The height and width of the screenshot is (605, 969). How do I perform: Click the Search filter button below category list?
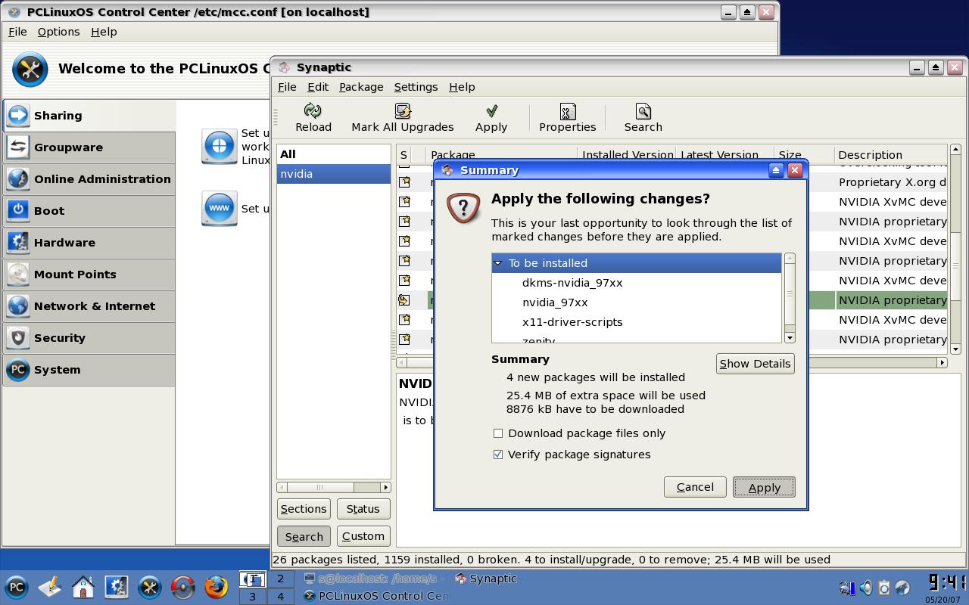click(304, 536)
